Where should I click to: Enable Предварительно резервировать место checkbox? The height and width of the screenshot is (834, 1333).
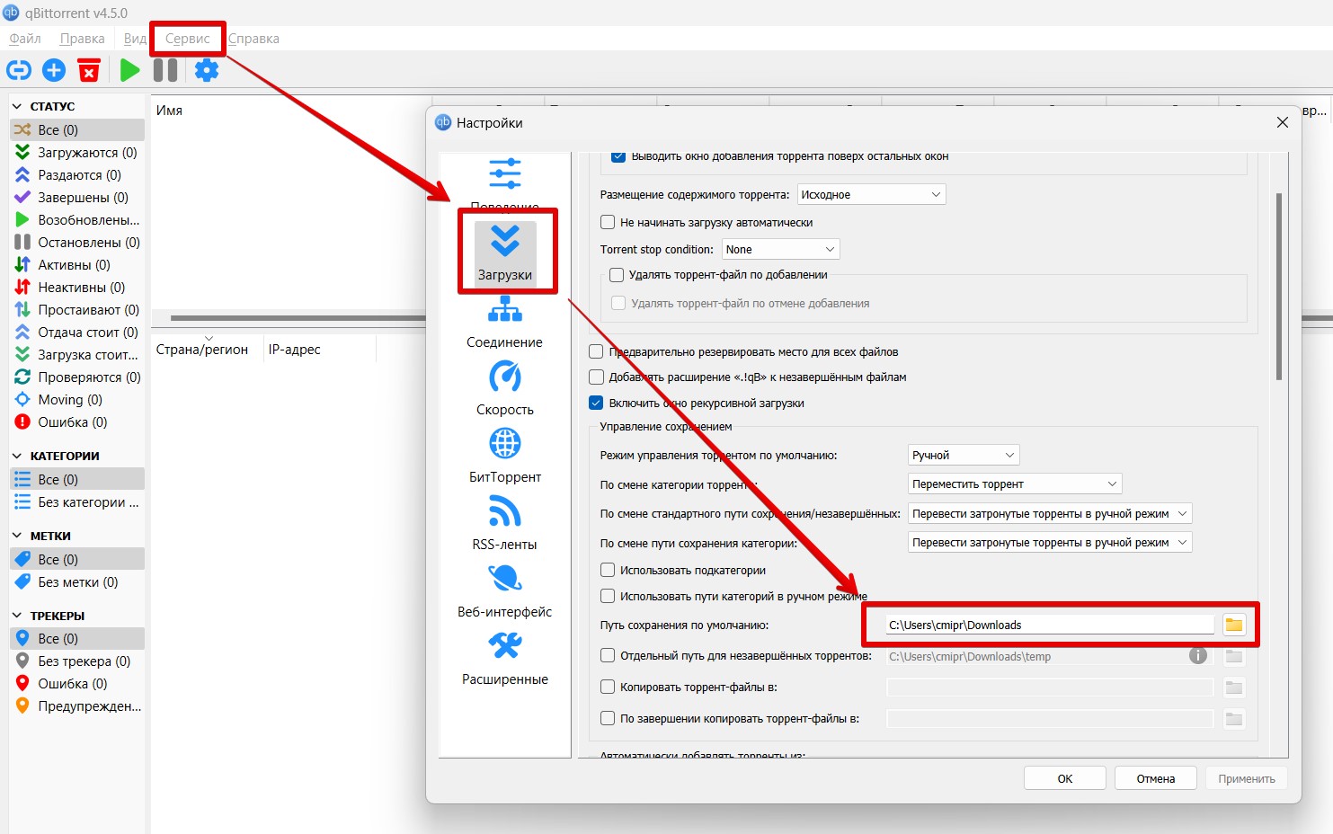[x=596, y=351]
